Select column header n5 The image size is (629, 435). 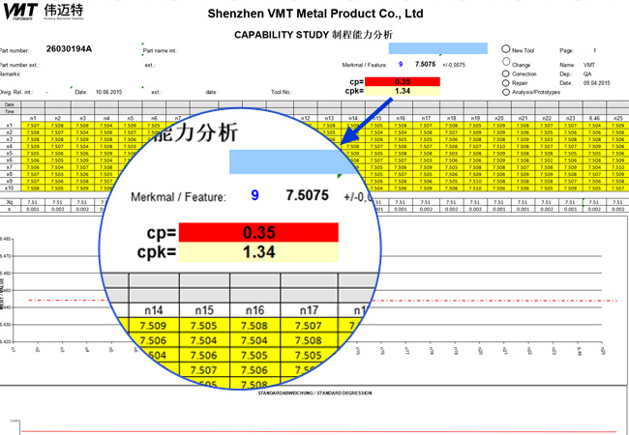tap(130, 119)
